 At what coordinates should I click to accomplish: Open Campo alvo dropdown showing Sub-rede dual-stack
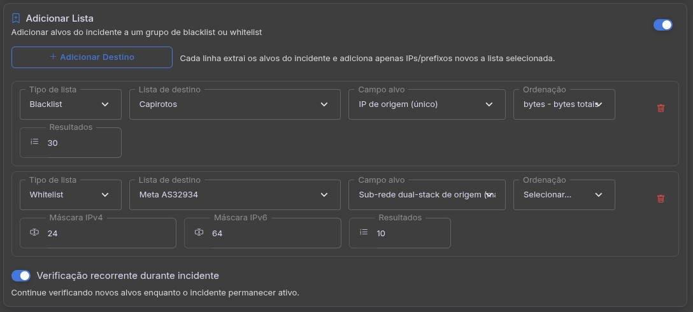[427, 195]
